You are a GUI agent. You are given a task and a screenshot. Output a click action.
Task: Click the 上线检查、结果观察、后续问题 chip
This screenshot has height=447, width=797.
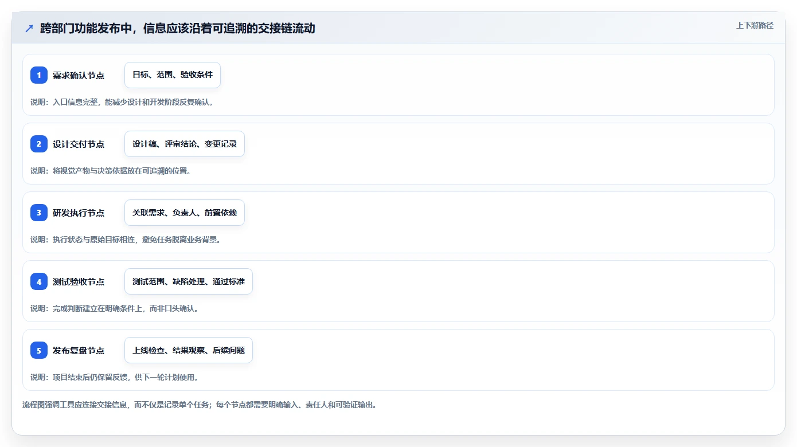click(189, 350)
